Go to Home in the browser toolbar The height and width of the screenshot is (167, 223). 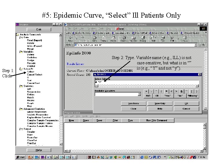[x=113, y=39]
